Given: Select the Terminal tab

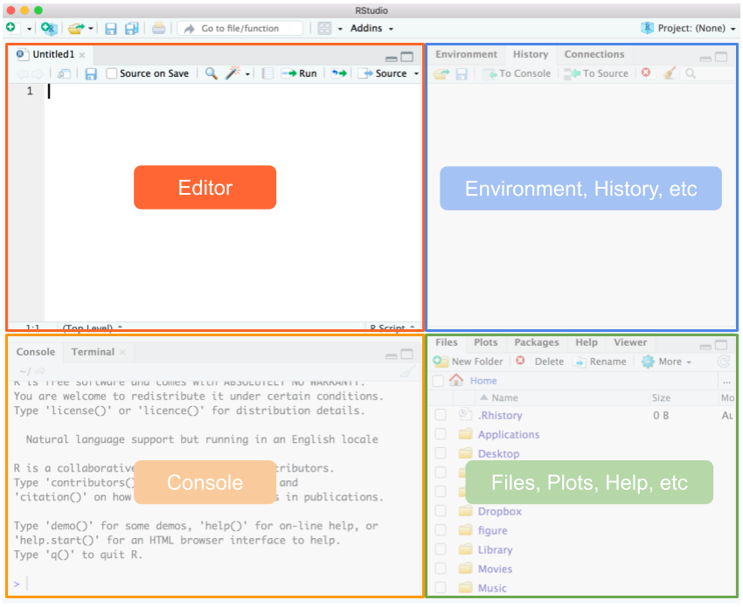Looking at the screenshot, I should point(93,352).
